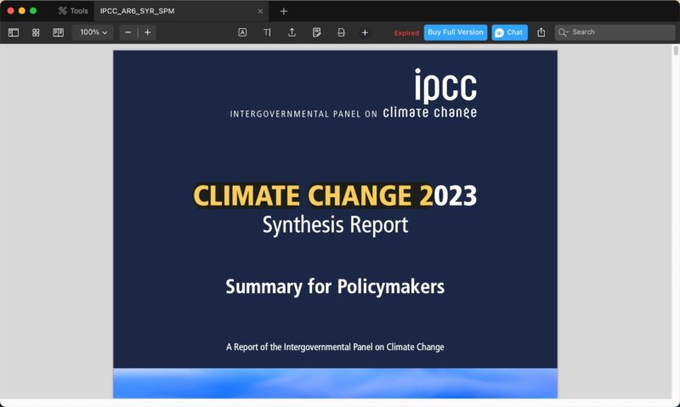Click the Buy Full Version button

pos(455,32)
